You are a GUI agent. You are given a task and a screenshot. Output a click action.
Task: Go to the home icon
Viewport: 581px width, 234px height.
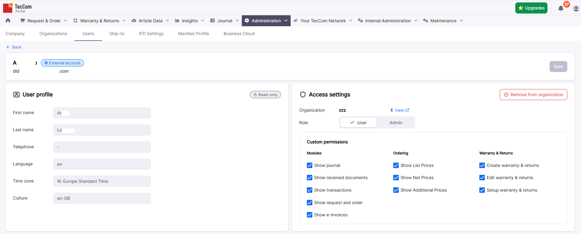pos(8,20)
